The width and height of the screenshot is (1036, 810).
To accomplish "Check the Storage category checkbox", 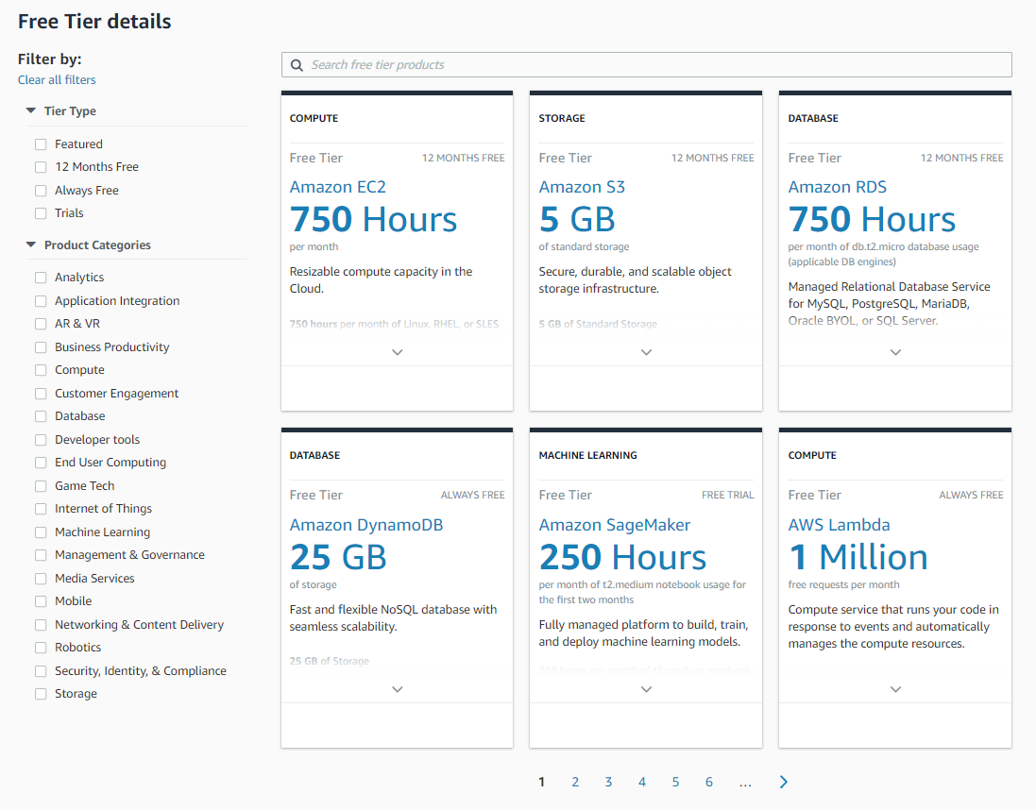I will [x=41, y=694].
